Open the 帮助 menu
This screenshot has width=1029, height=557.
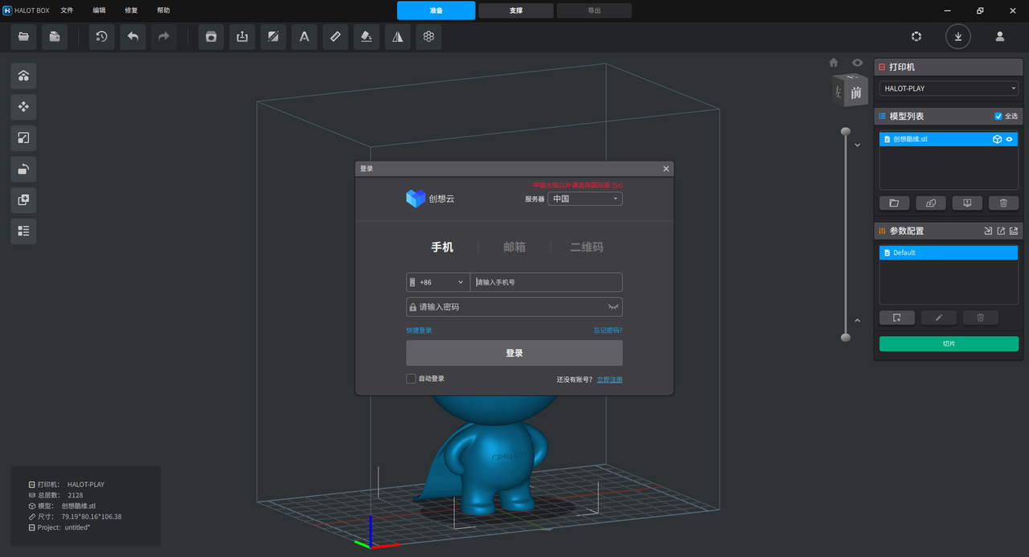tap(163, 10)
